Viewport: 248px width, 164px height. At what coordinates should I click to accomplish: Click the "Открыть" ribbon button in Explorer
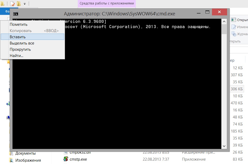coord(239,20)
